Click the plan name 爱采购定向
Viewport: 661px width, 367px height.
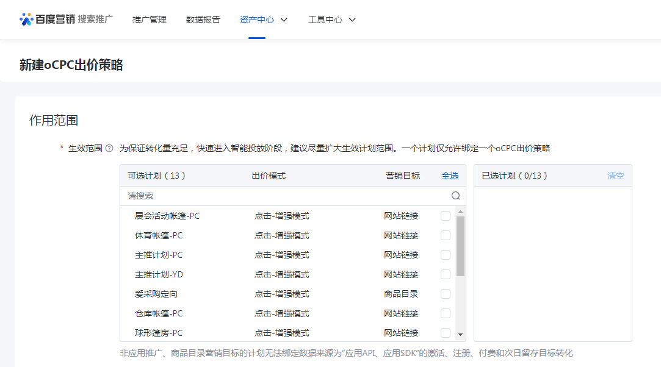click(x=156, y=294)
